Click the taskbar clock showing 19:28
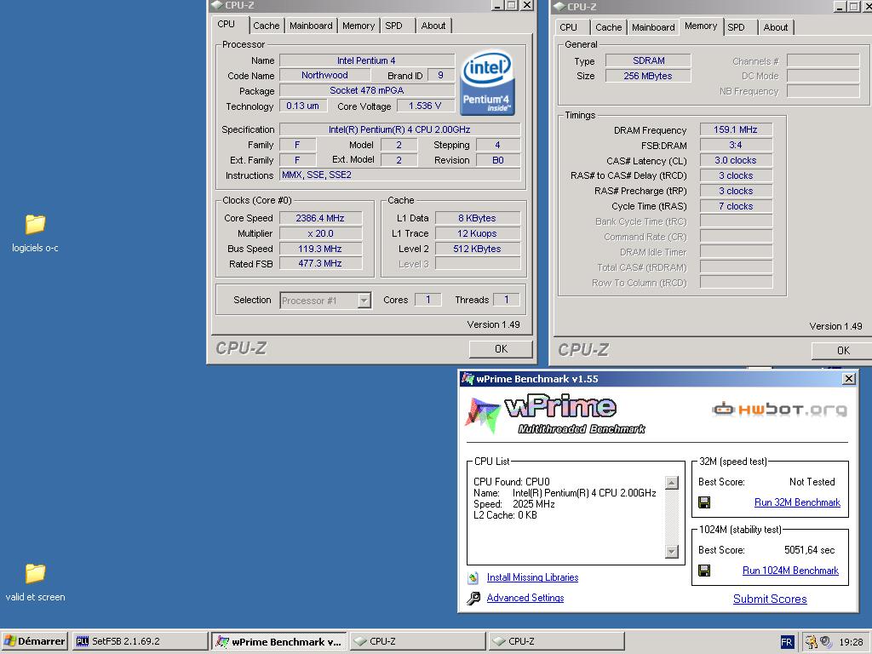 [851, 642]
